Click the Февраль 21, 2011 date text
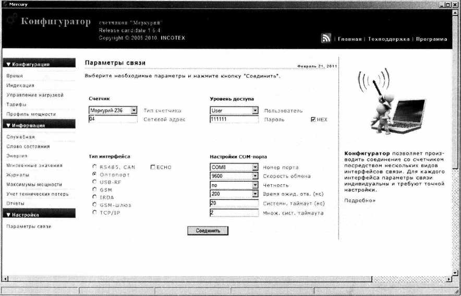Image resolution: width=461 pixels, height=296 pixels. point(317,66)
